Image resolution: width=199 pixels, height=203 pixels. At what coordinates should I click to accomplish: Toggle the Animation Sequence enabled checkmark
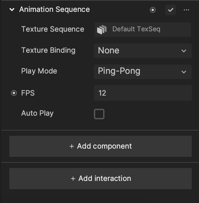coord(171,10)
